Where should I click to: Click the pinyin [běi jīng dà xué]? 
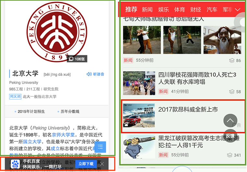click(x=57, y=75)
